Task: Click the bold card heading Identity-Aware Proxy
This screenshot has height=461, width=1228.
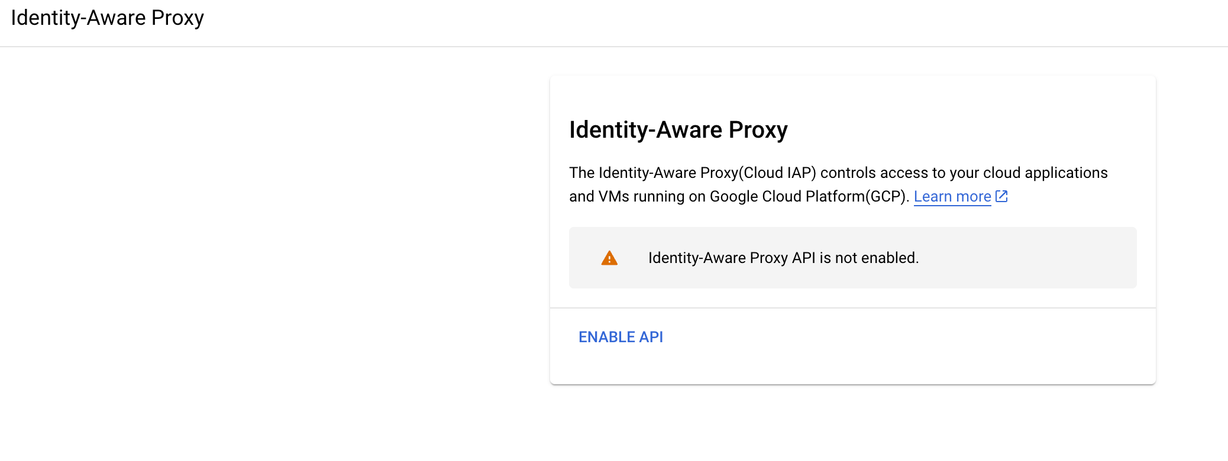Action: pyautogui.click(x=678, y=130)
